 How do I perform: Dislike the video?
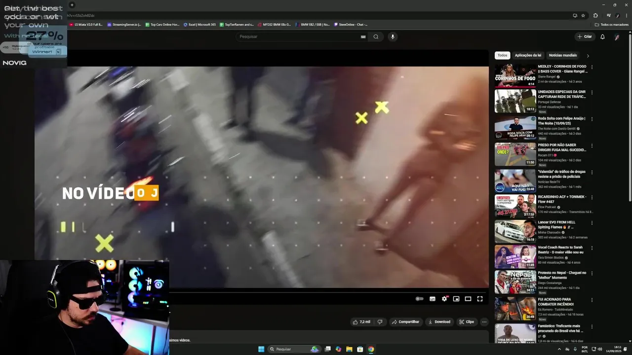click(380, 322)
